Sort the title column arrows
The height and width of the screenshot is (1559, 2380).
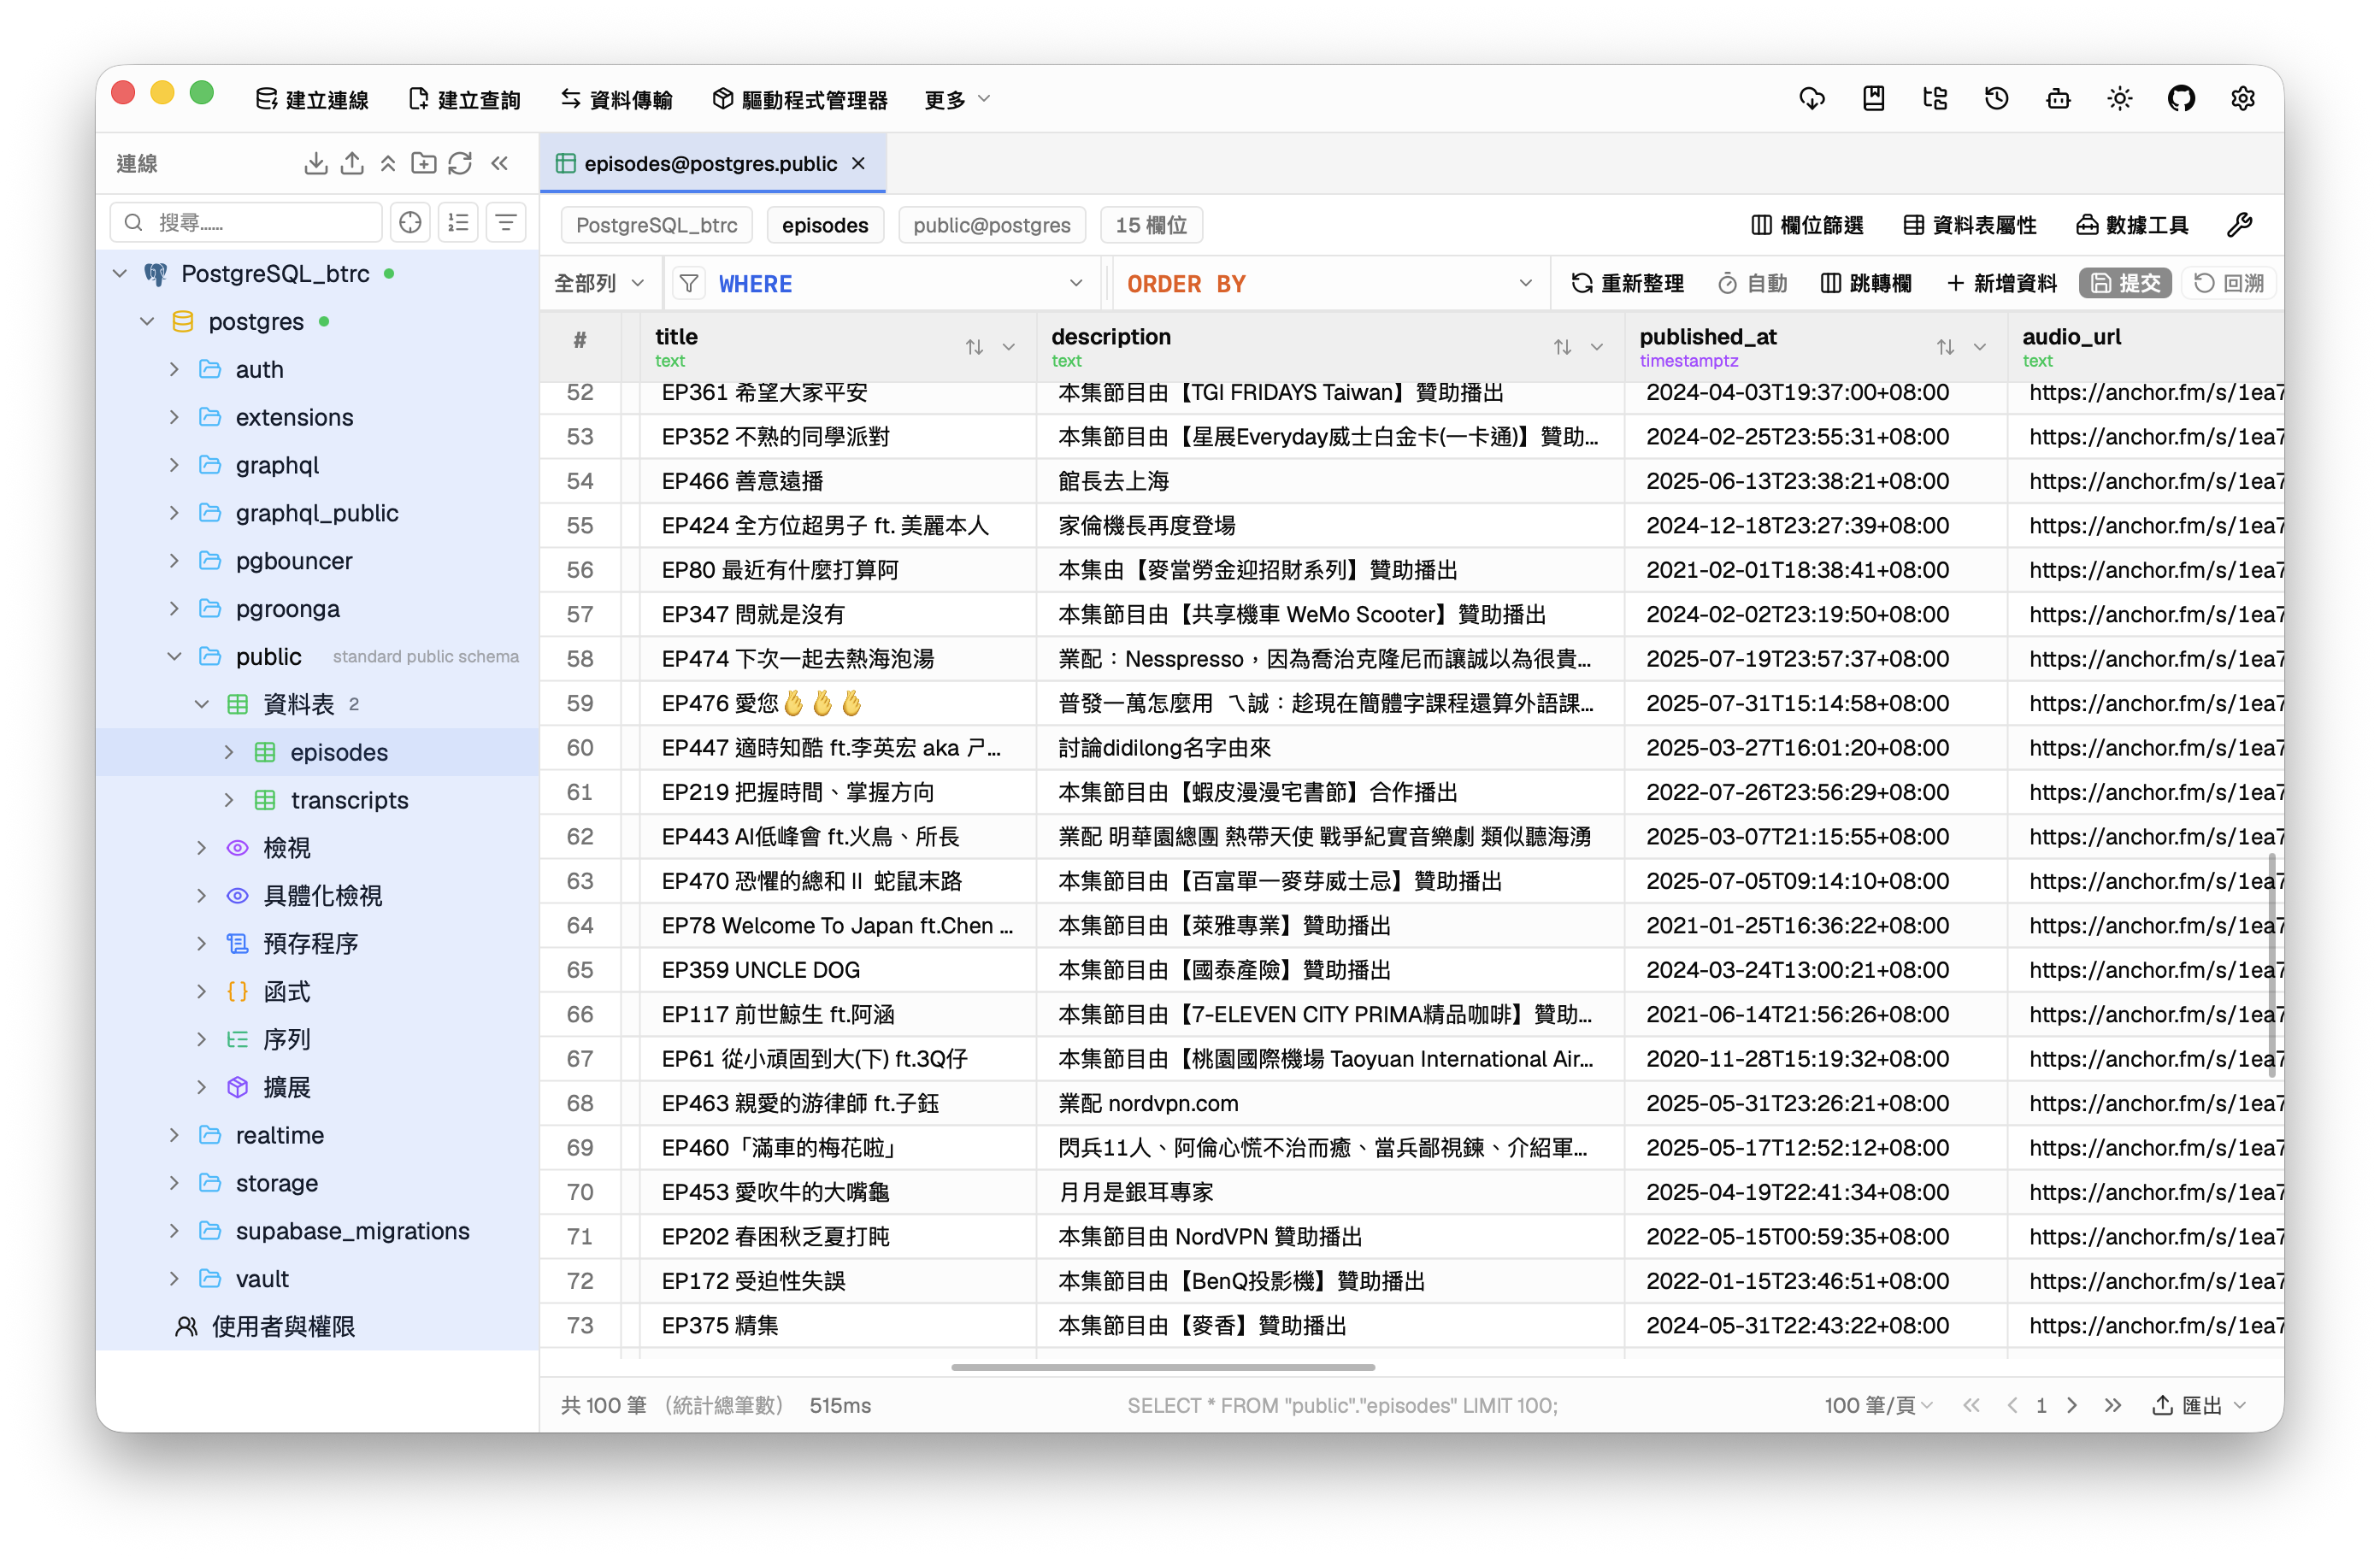(x=974, y=347)
